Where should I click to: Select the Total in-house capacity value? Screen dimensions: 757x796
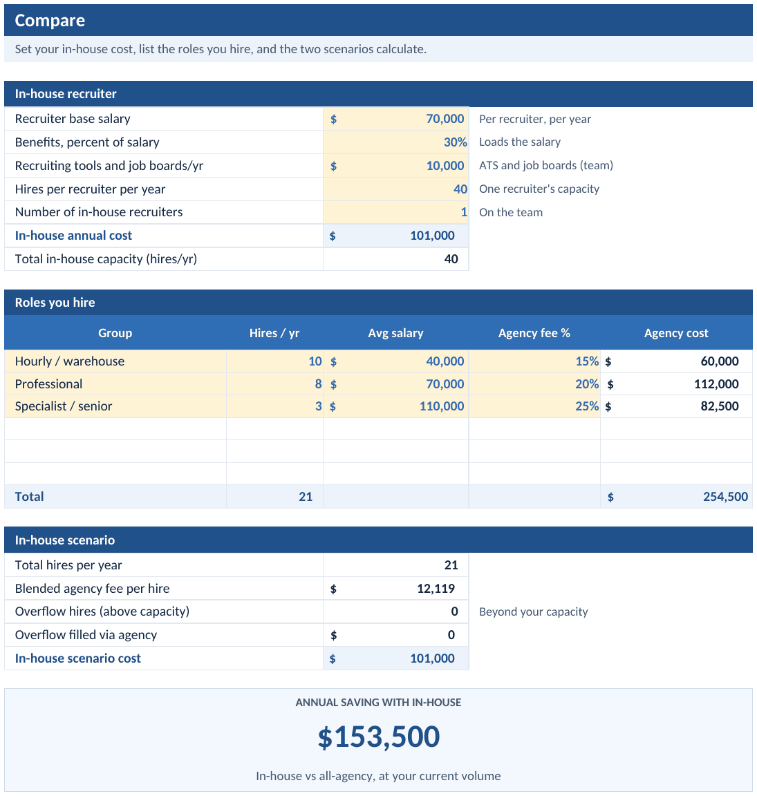[x=395, y=259]
